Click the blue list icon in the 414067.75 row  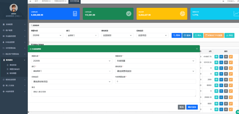click(221, 57)
